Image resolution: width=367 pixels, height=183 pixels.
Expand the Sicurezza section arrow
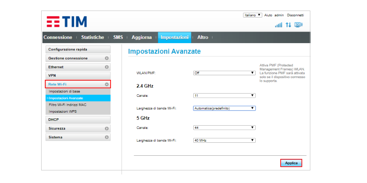(107, 129)
